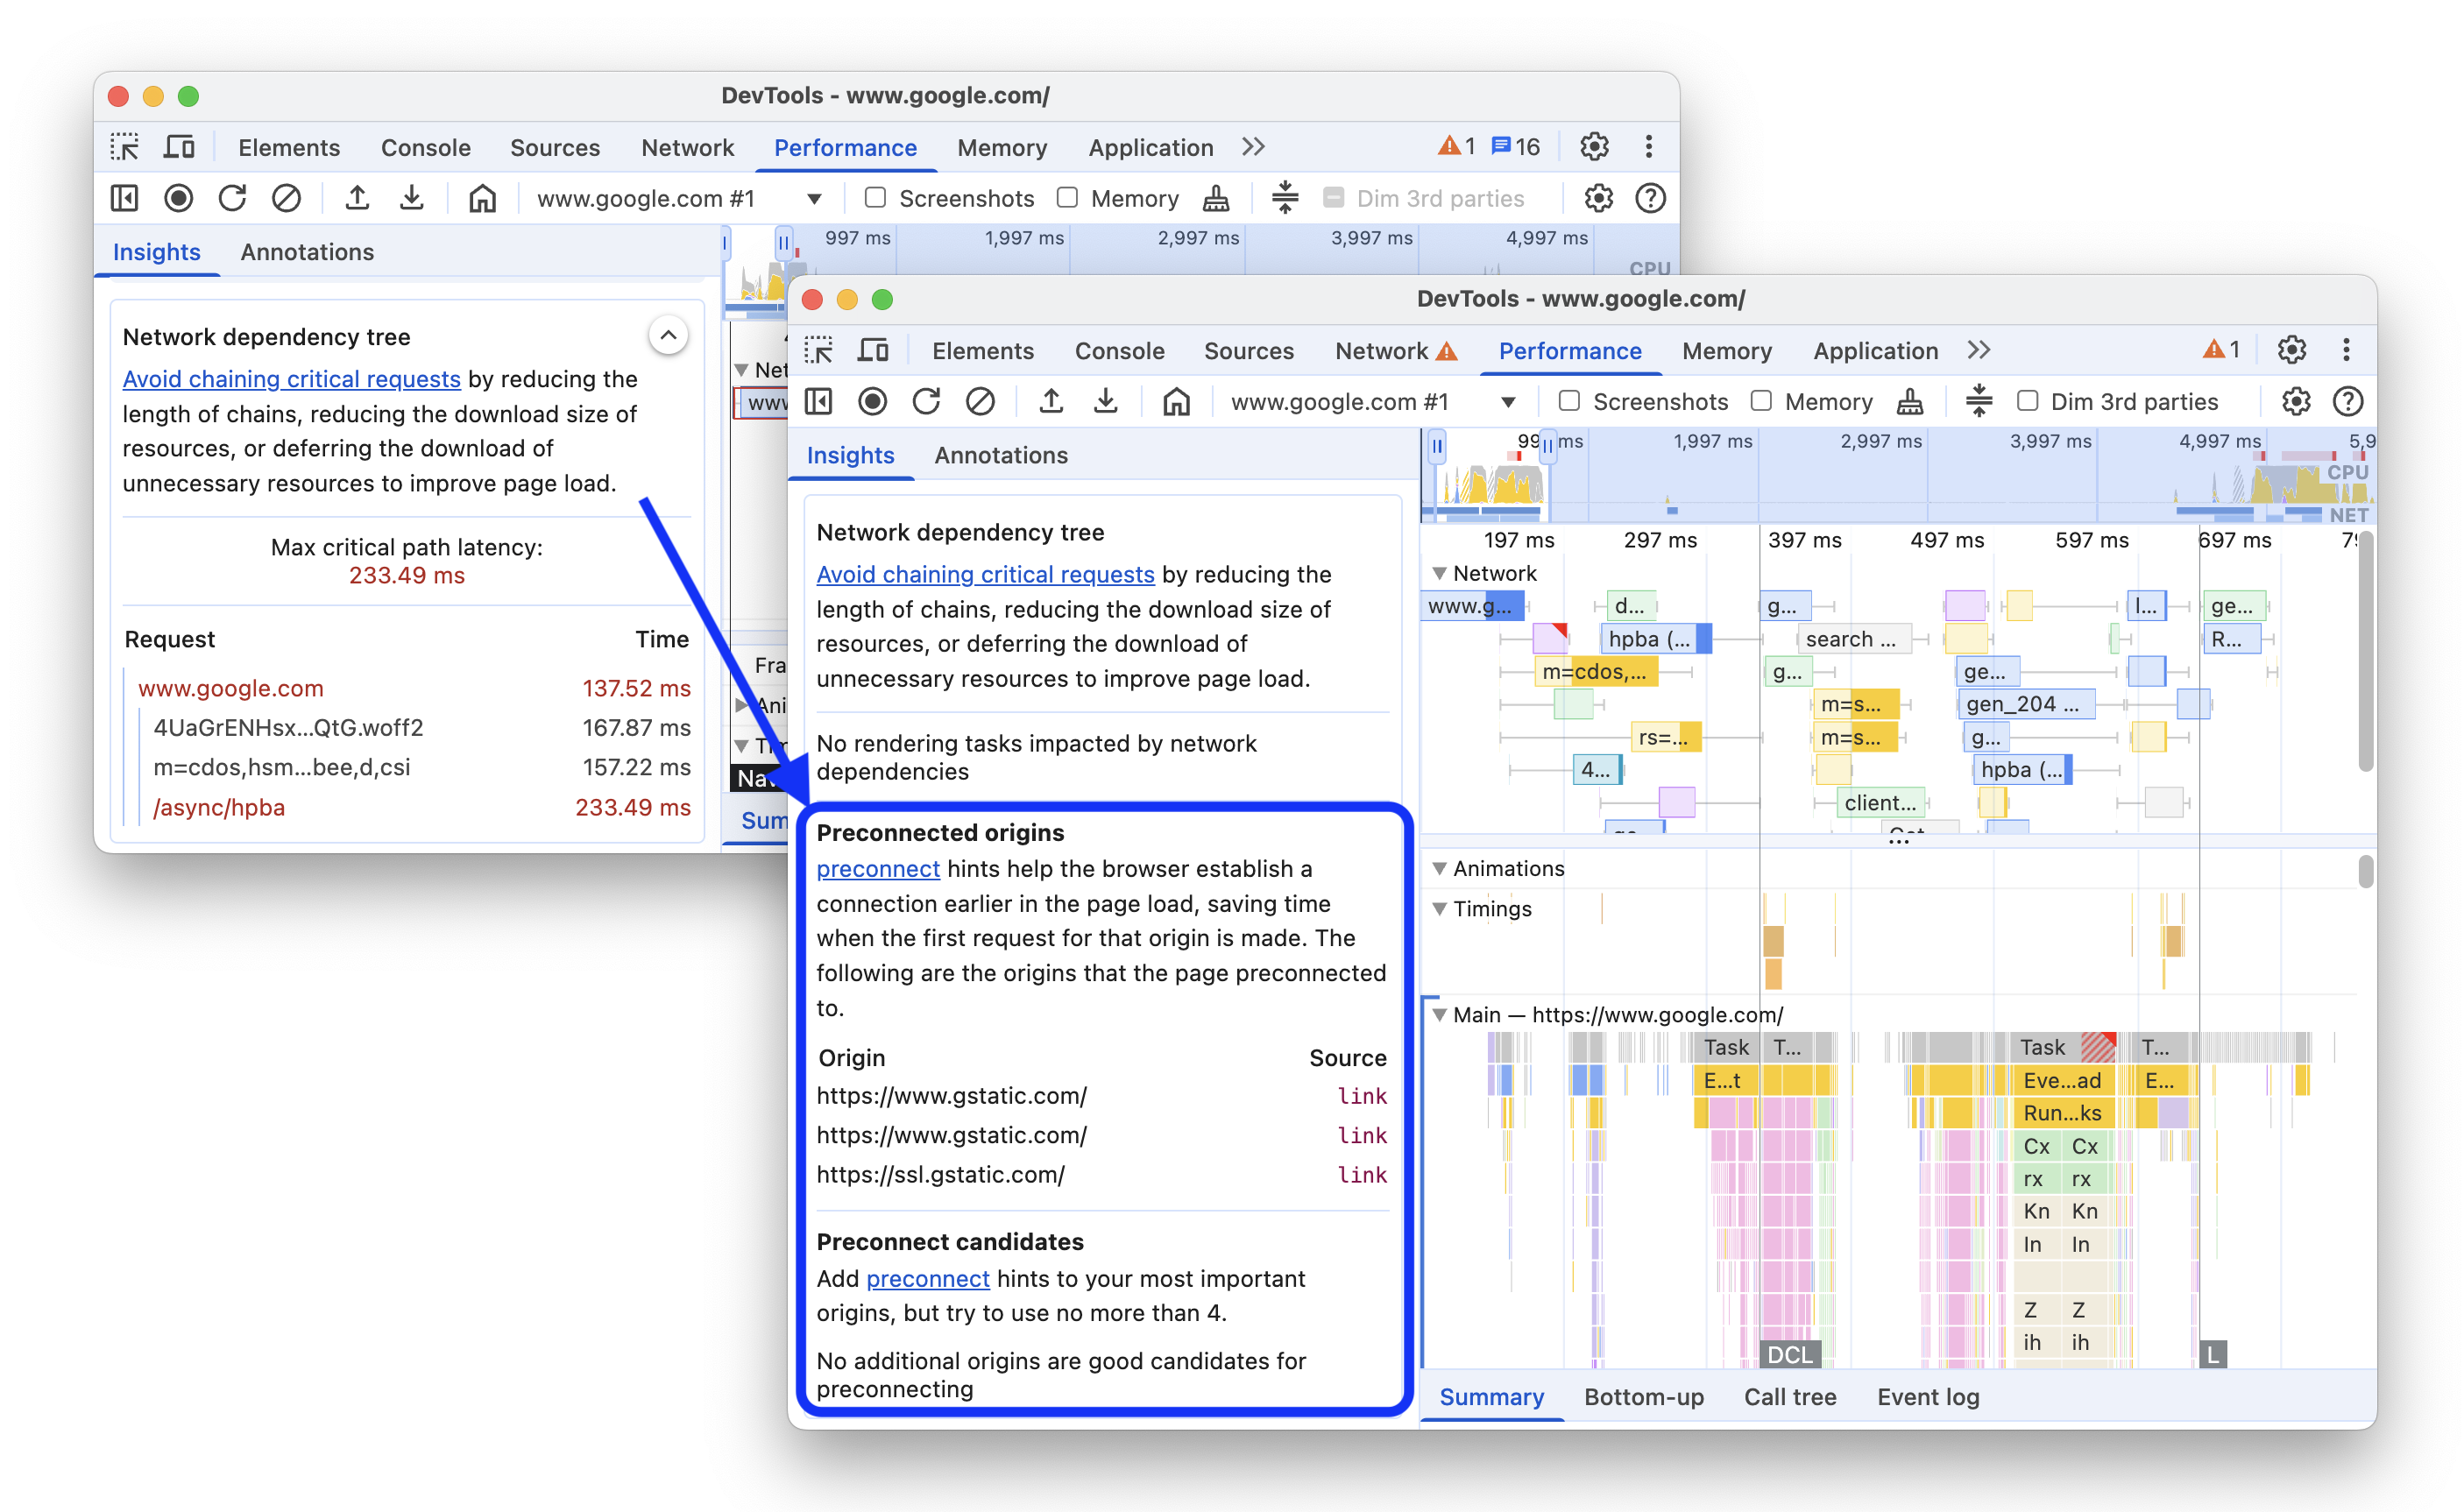Open the Memory panel

tap(1727, 350)
